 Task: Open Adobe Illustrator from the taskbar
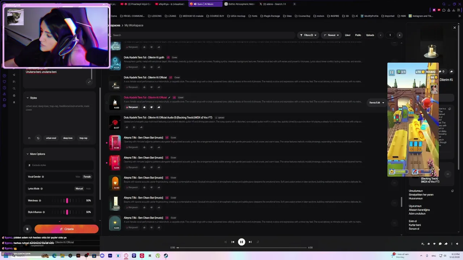78,256
